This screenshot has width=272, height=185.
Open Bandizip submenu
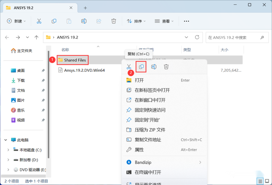[x=164, y=162]
